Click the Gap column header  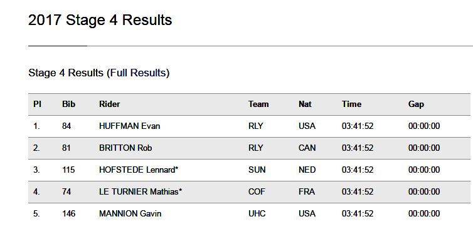pyautogui.click(x=416, y=104)
